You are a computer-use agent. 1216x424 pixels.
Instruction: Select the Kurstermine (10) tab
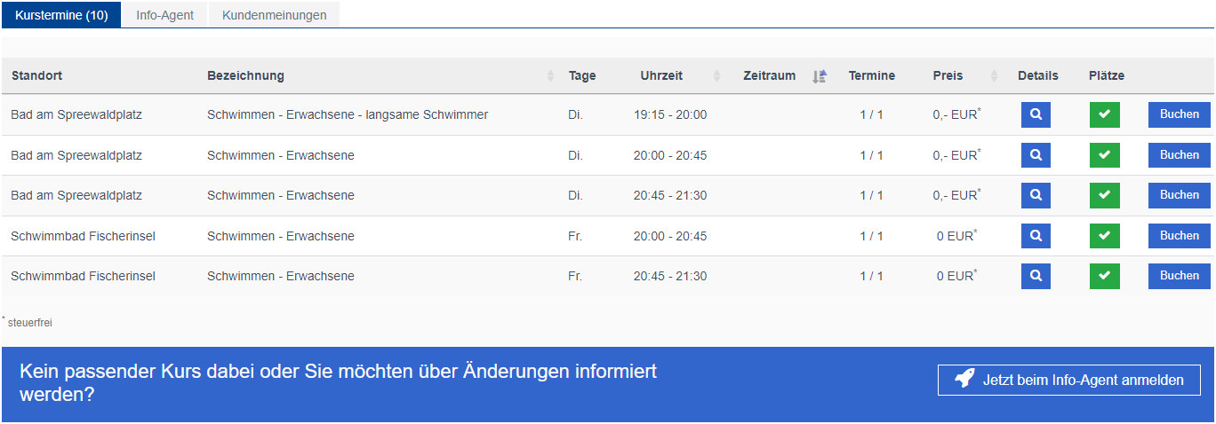coord(61,15)
